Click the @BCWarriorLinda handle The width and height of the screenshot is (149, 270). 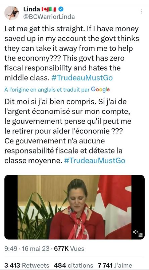[x=49, y=17]
